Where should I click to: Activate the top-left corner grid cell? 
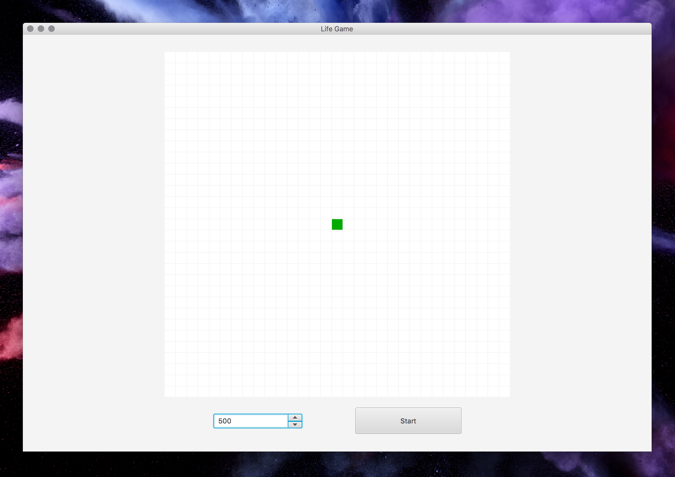[170, 58]
